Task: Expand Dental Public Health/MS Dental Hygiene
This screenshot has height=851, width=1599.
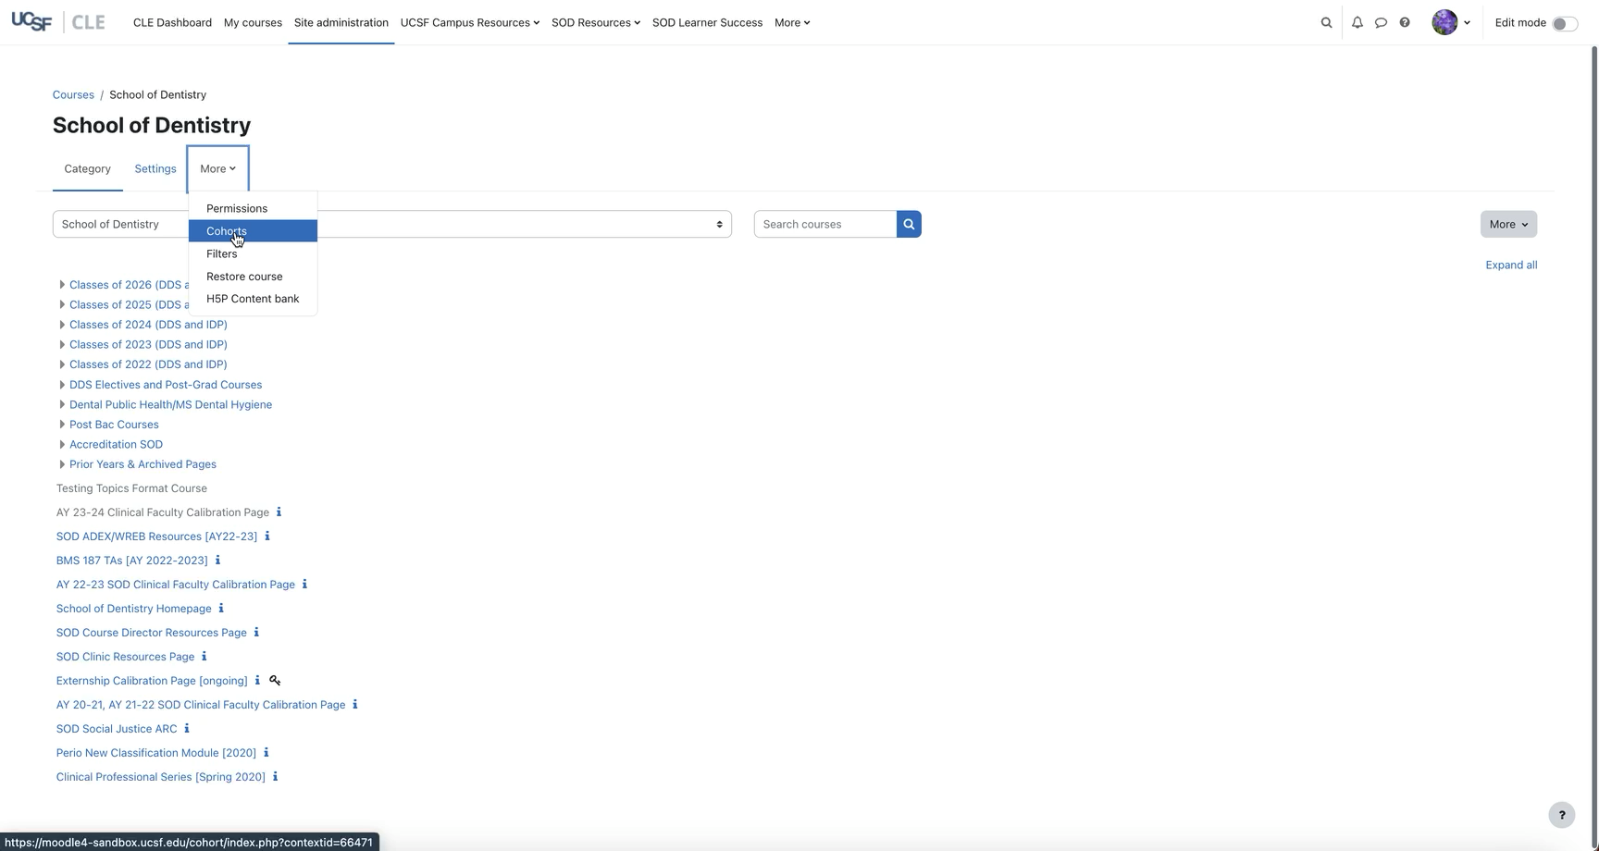Action: click(x=62, y=404)
